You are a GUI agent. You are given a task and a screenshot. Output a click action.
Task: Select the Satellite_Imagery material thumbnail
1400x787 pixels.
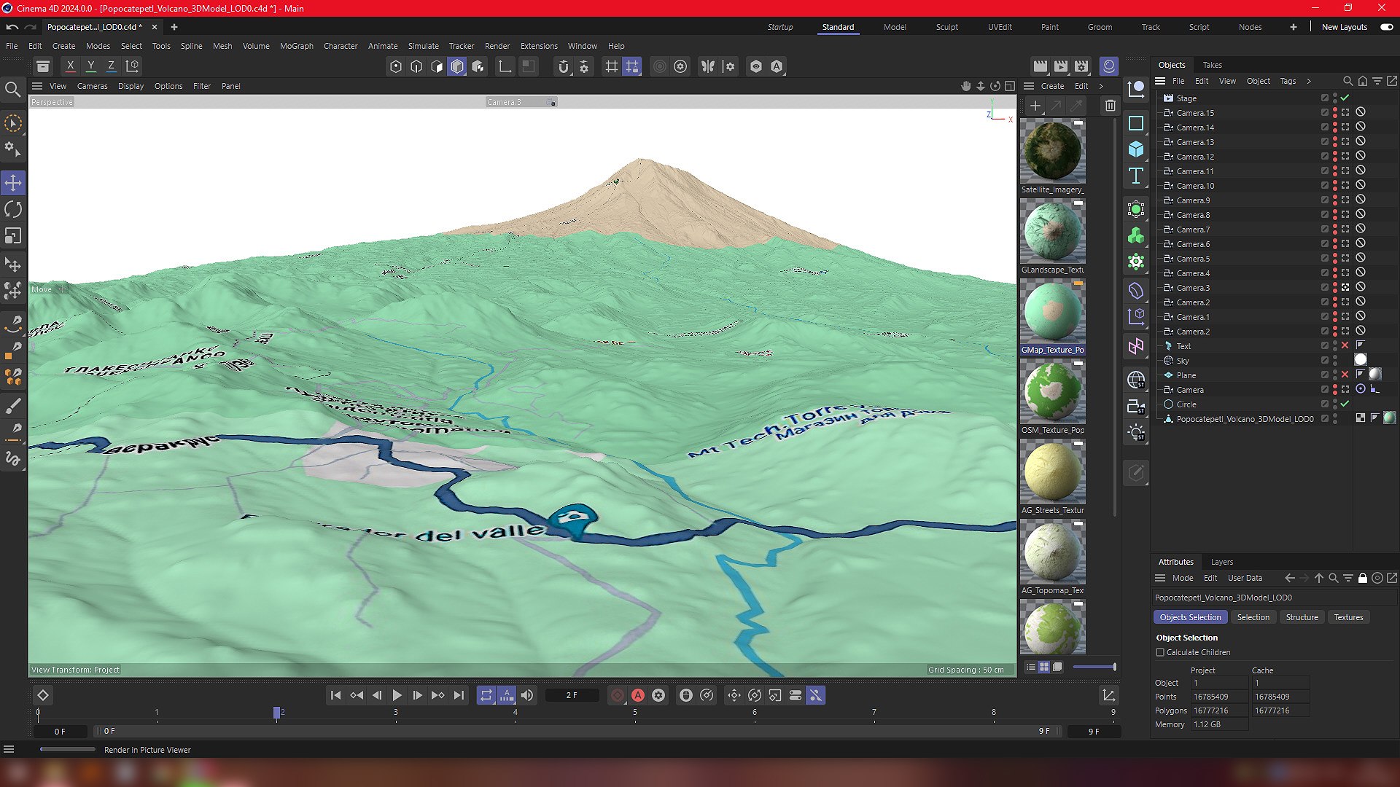pyautogui.click(x=1052, y=152)
